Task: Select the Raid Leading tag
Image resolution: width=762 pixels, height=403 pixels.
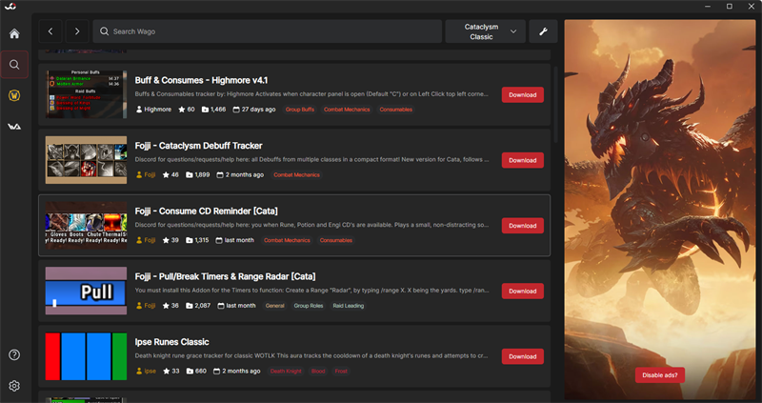Action: click(x=348, y=306)
